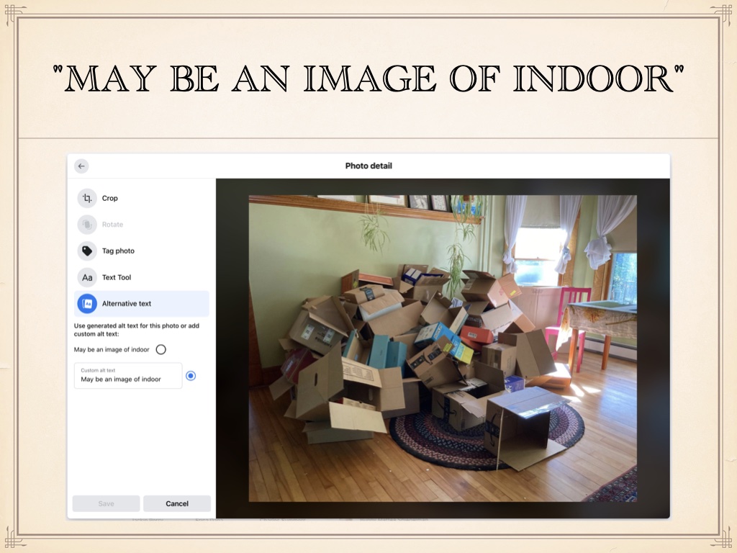Screen dimensions: 737x553
Task: Choose generated alt text radio button
Action: (160, 349)
